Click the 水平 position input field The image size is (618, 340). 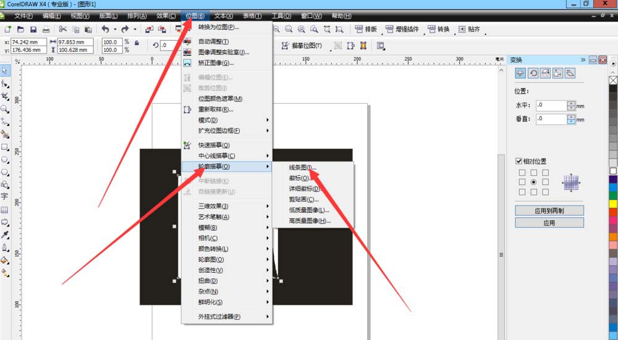point(551,105)
